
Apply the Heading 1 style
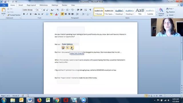click(119, 12)
